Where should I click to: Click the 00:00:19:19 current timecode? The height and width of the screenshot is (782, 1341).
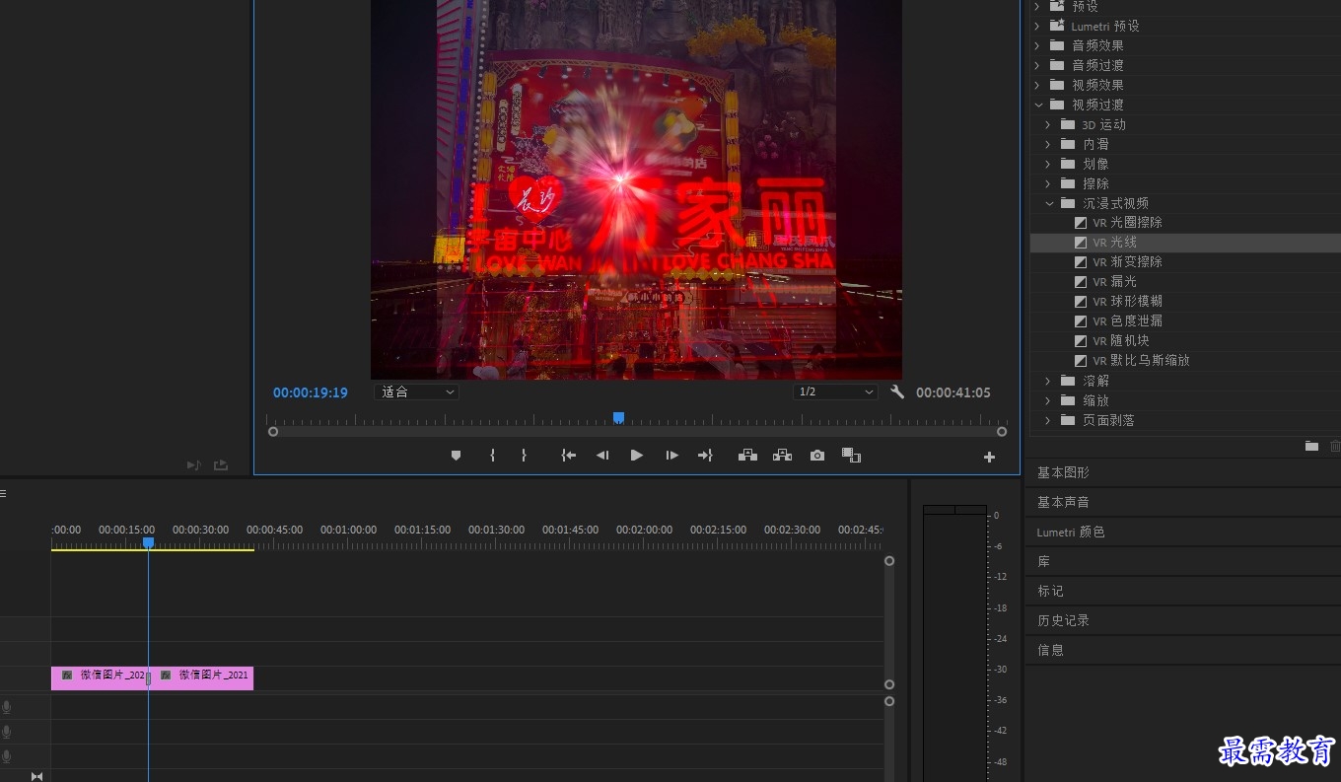coord(311,392)
